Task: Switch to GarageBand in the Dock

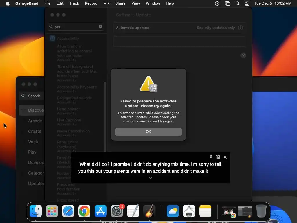Action: coord(149,211)
